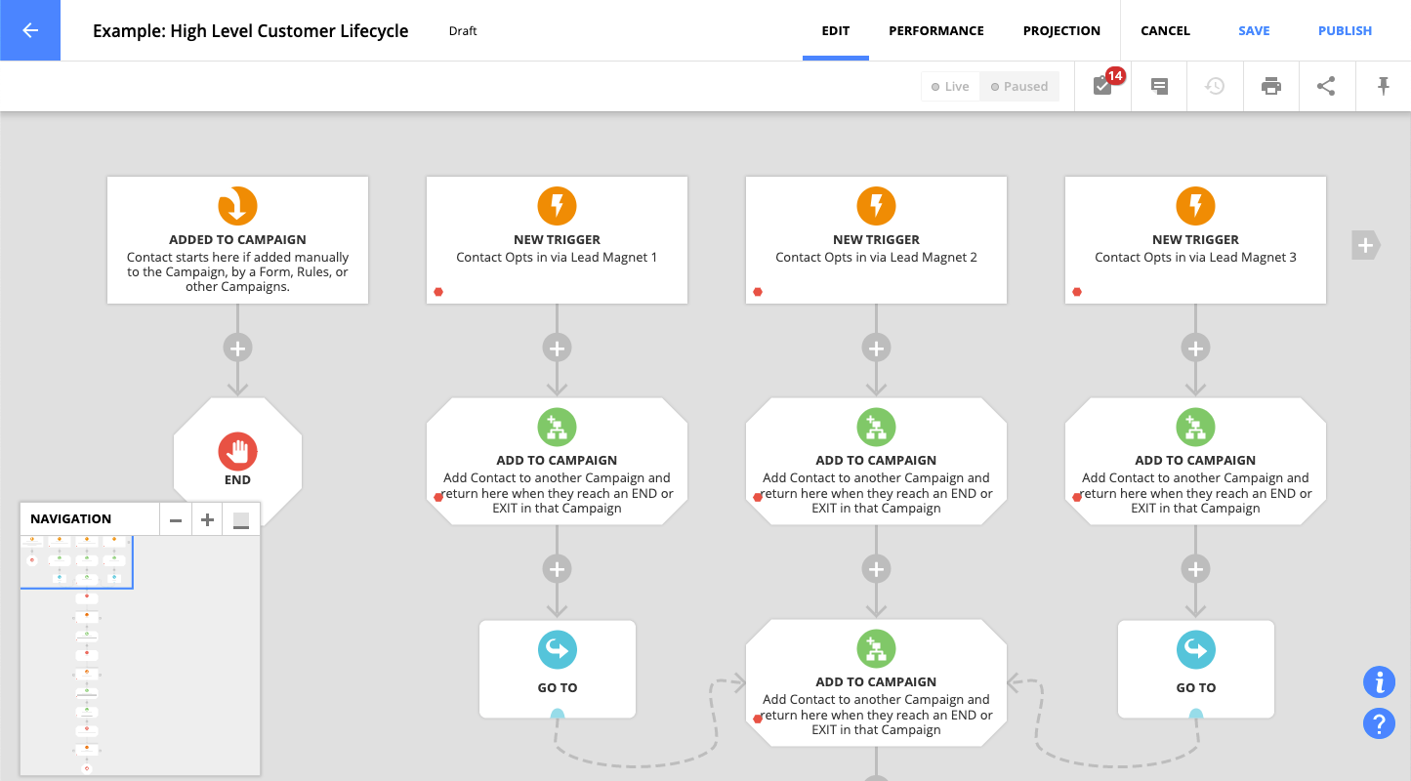
Task: Click the back arrow in the top-left
Action: click(x=29, y=30)
